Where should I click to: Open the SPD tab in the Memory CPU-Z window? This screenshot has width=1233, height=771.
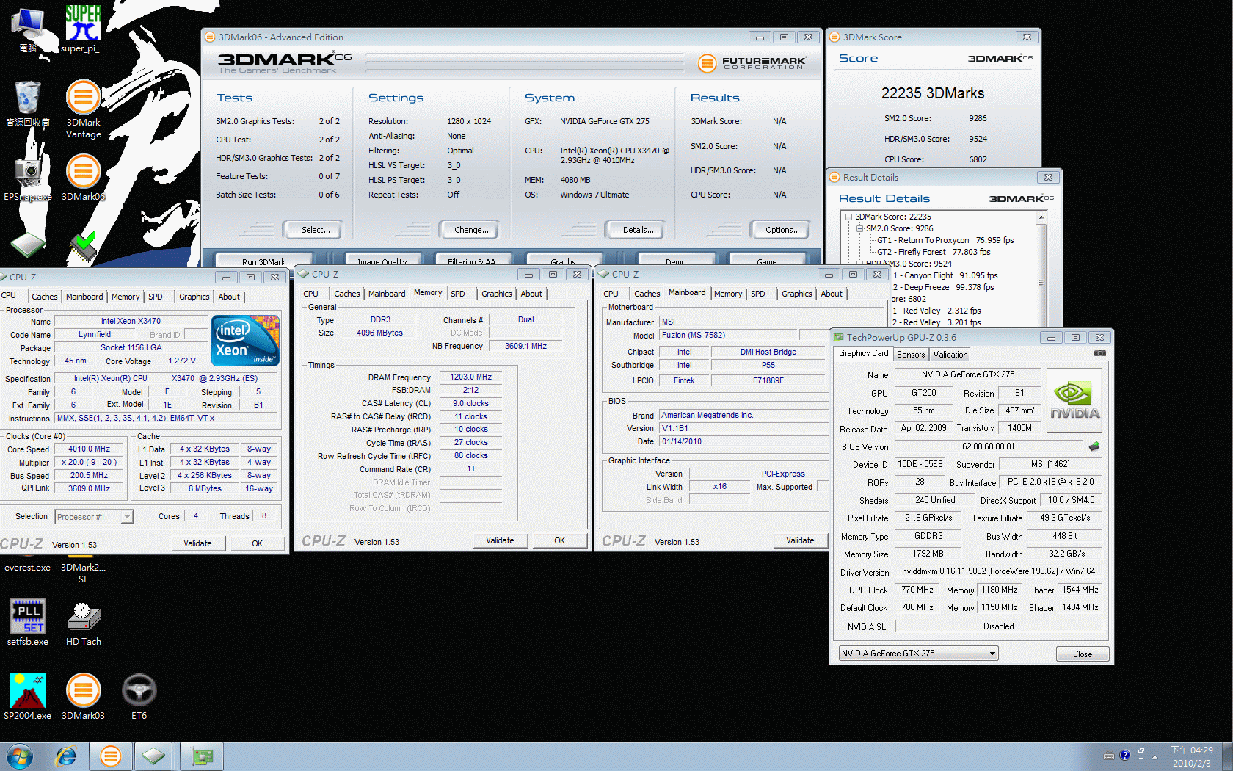(458, 294)
